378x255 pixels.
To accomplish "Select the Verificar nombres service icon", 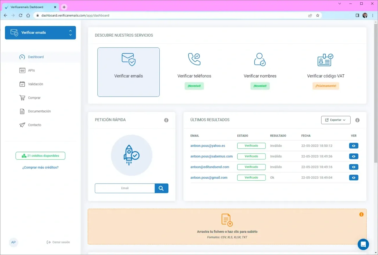I will tap(260, 59).
